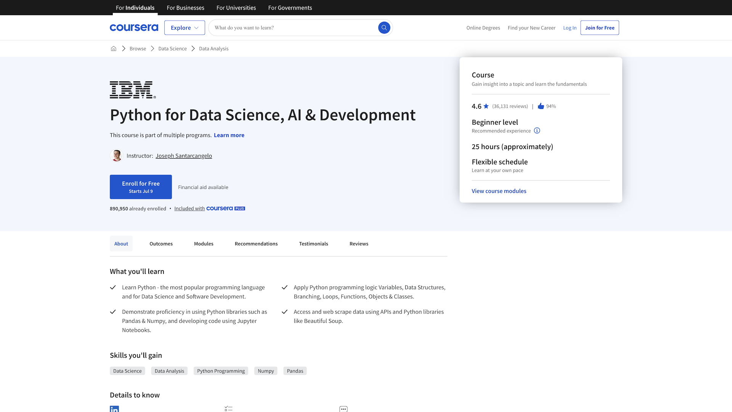The height and width of the screenshot is (412, 732).
Task: Click the course title heading
Action: point(263,115)
